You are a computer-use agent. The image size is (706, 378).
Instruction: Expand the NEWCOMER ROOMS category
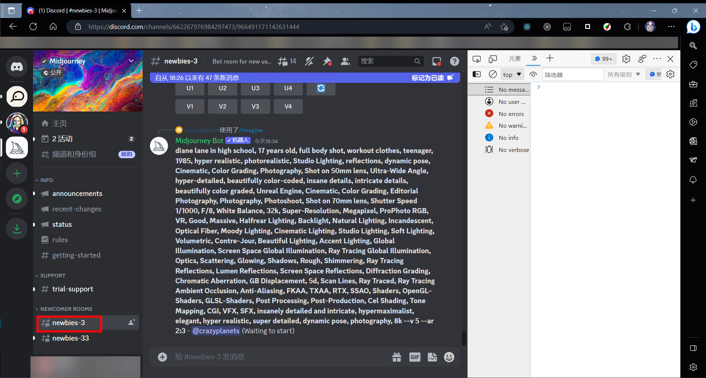[64, 309]
